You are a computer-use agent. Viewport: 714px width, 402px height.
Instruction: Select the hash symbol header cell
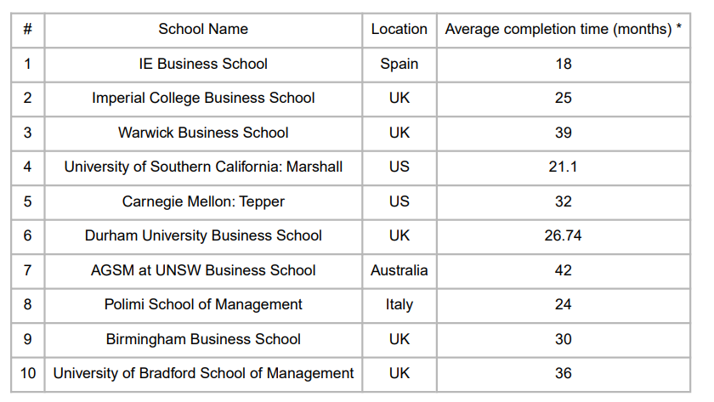point(28,30)
